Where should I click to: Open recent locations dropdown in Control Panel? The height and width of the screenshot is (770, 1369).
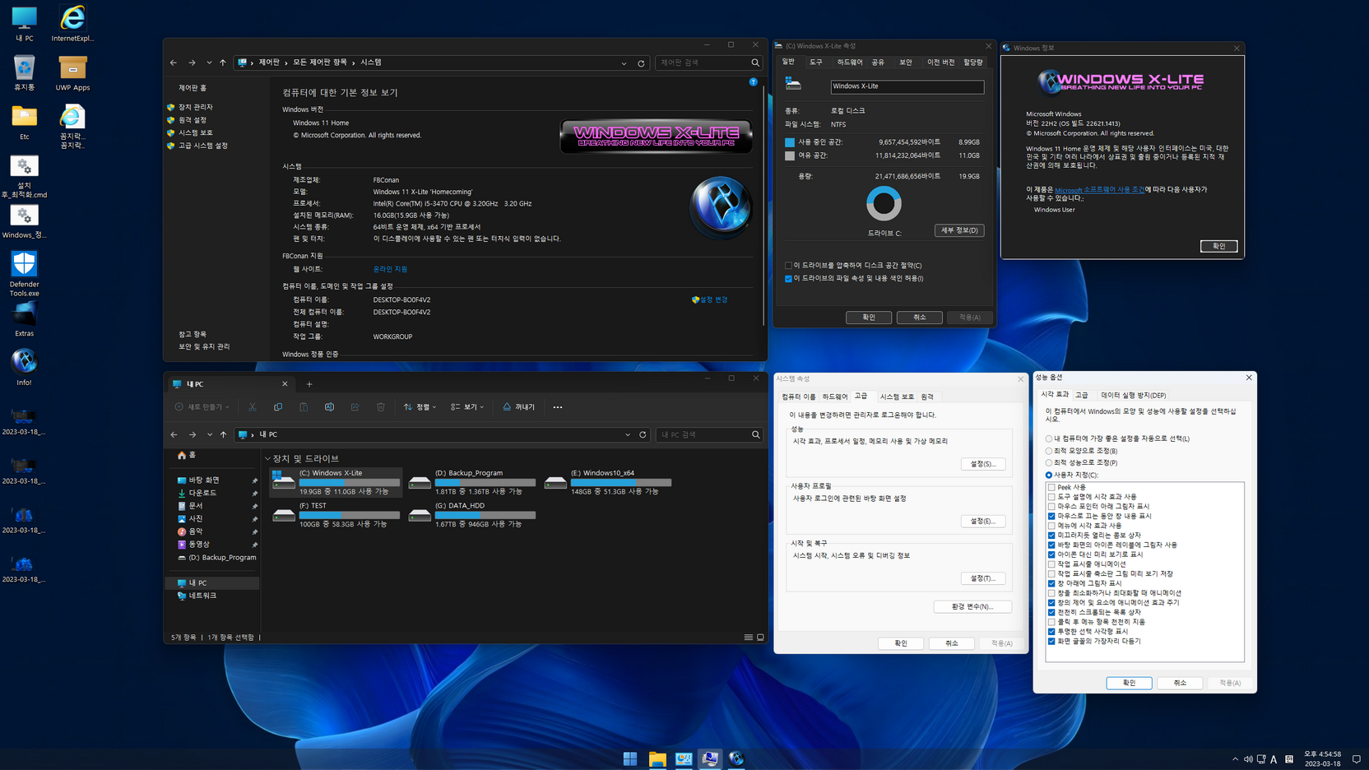[x=209, y=63]
